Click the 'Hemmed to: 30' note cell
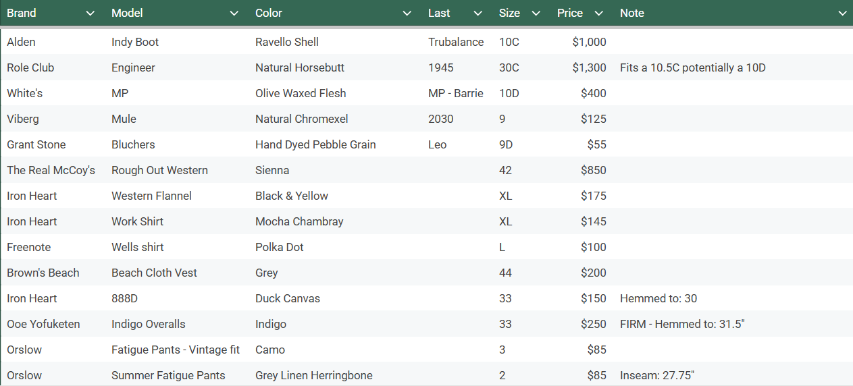 [x=658, y=298]
